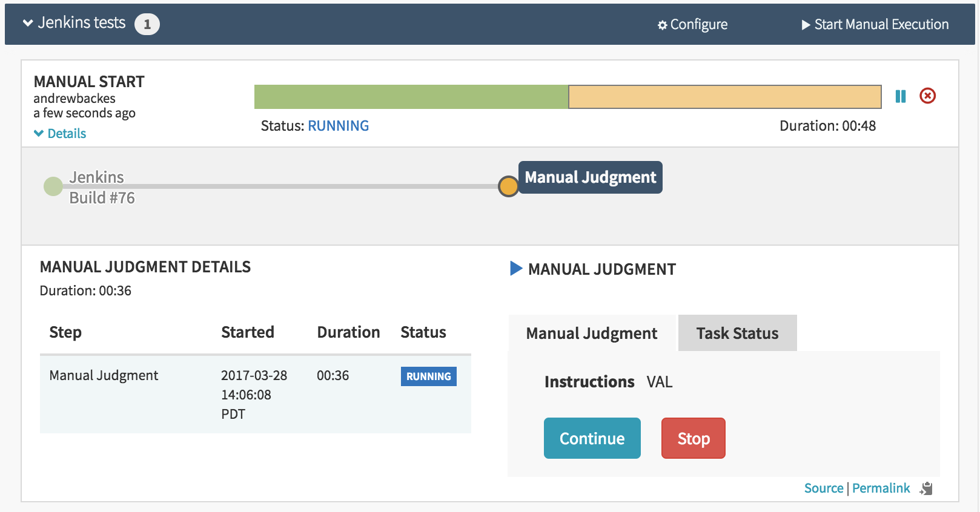Switch to the Task Status tab
Image resolution: width=980 pixels, height=512 pixels.
[x=737, y=333]
